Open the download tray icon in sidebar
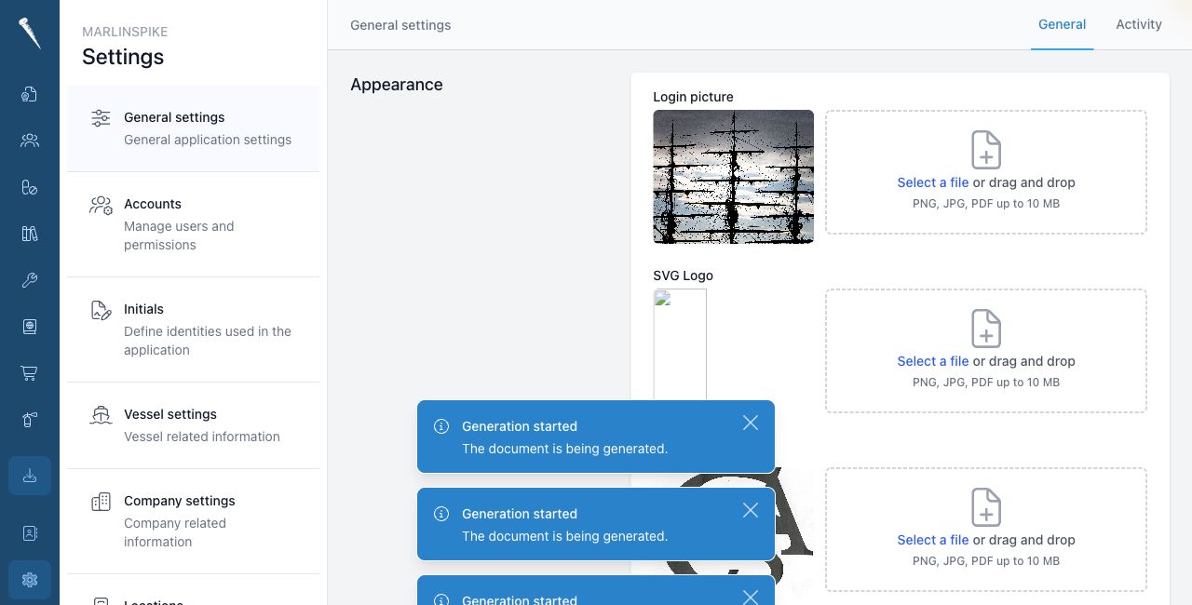This screenshot has height=605, width=1192. point(30,476)
